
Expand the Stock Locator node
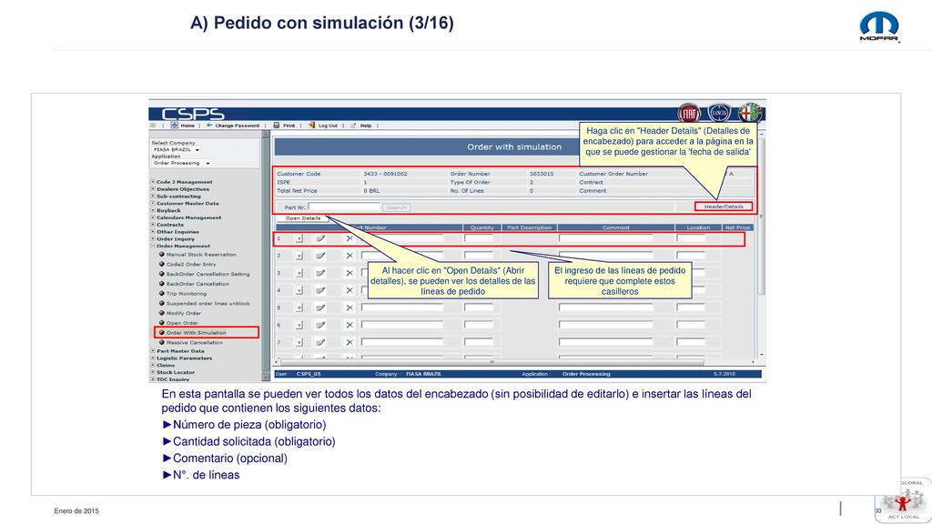coord(153,372)
